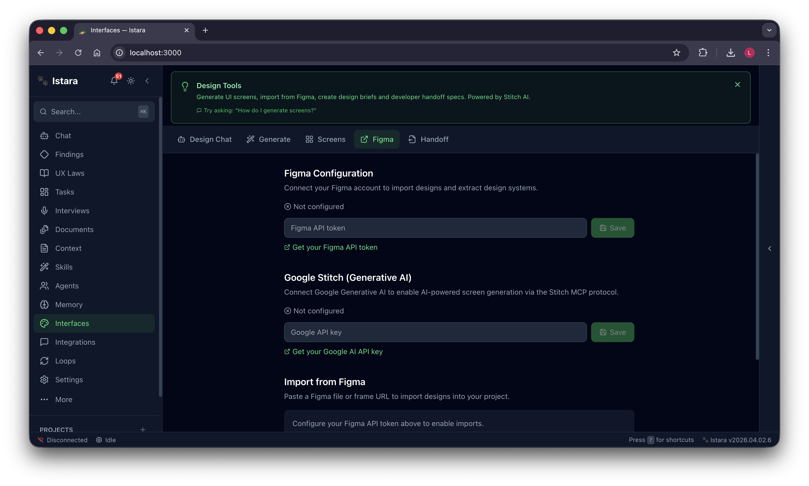Open the notifications bell with 51 badge
The width and height of the screenshot is (809, 486).
[114, 81]
